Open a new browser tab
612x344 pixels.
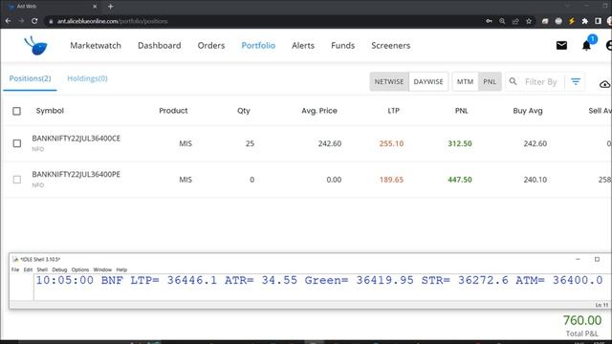(x=111, y=7)
